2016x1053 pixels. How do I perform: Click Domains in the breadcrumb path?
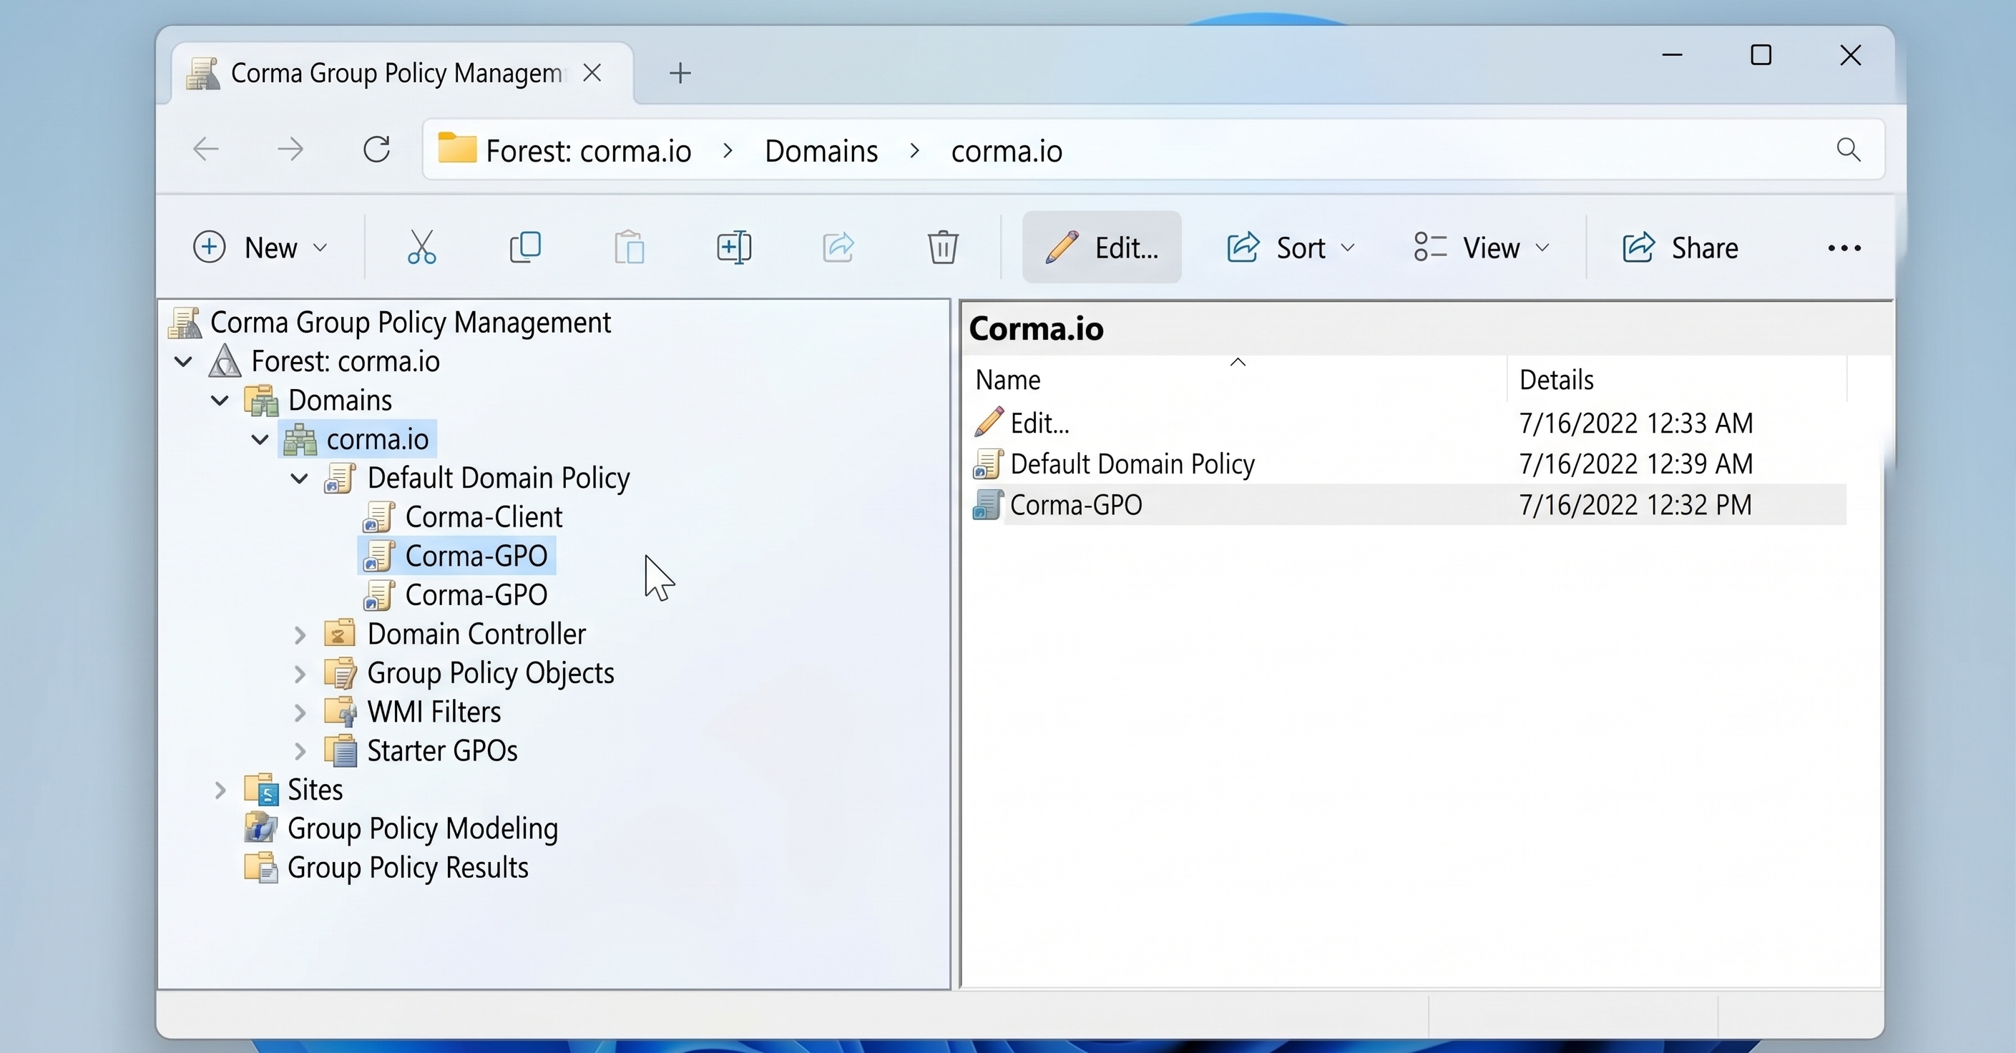pos(821,150)
